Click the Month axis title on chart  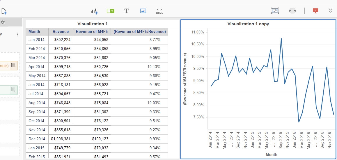click(x=271, y=154)
